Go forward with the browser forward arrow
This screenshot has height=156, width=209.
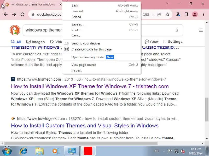point(14,14)
